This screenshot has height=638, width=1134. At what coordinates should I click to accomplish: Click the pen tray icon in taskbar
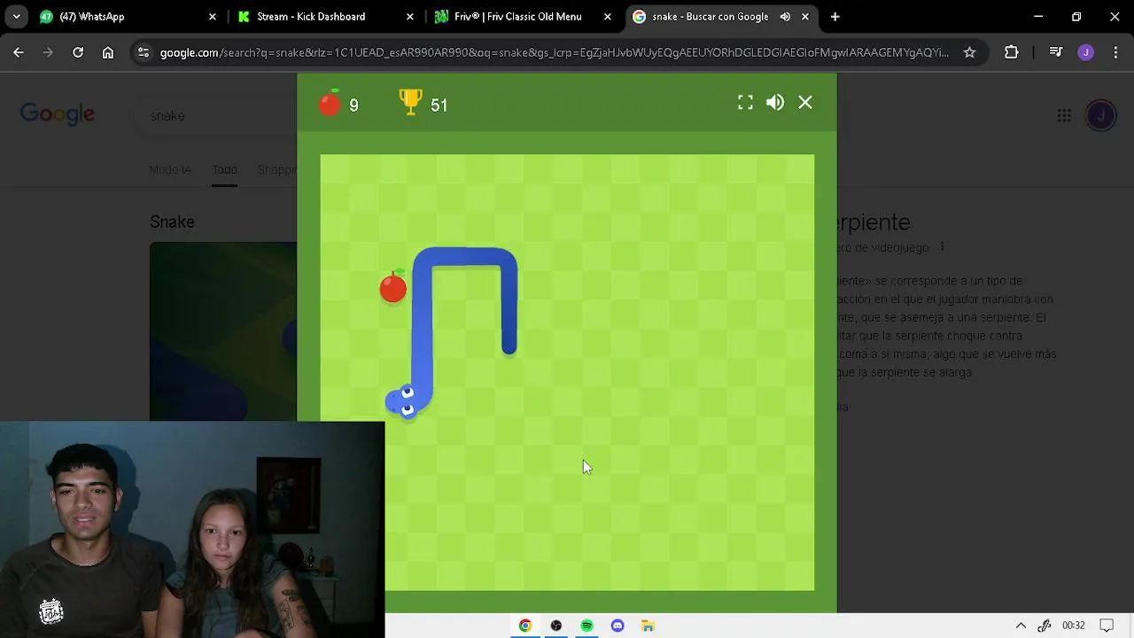pos(1045,626)
